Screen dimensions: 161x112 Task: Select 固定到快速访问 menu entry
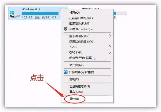click(x=87, y=23)
